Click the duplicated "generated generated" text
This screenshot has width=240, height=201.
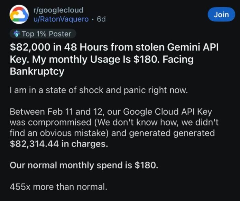(x=174, y=133)
